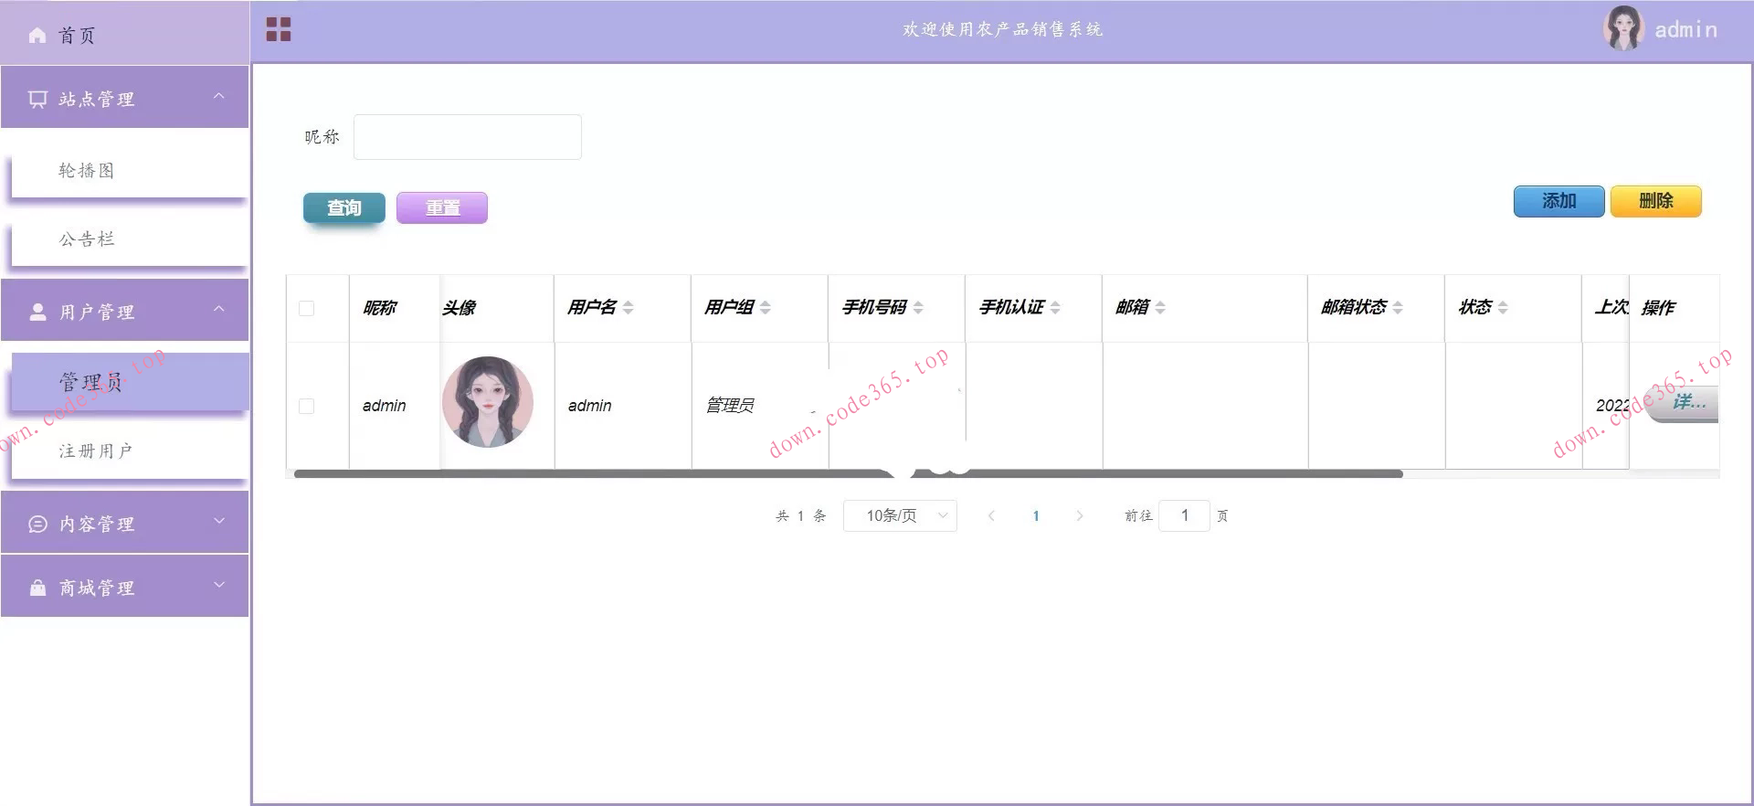Viewport: 1754px width, 806px height.
Task: Open the 轮播图 submenu item
Action: coord(129,171)
